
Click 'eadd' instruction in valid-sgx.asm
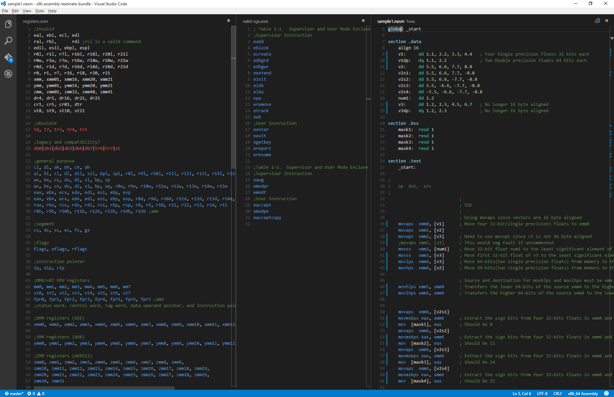tap(258, 42)
